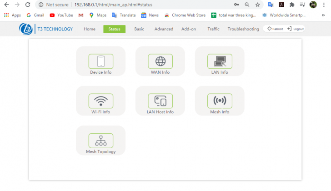Open the Extensions puzzle icon
The image size is (331, 191).
292,5
